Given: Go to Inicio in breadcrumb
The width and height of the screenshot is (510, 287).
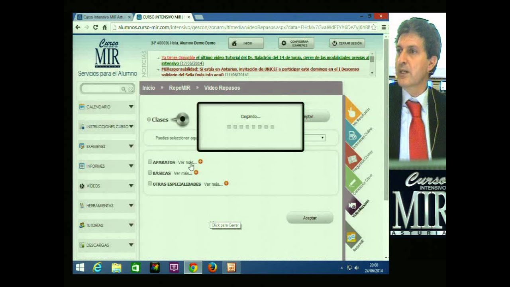Looking at the screenshot, I should tap(149, 88).
